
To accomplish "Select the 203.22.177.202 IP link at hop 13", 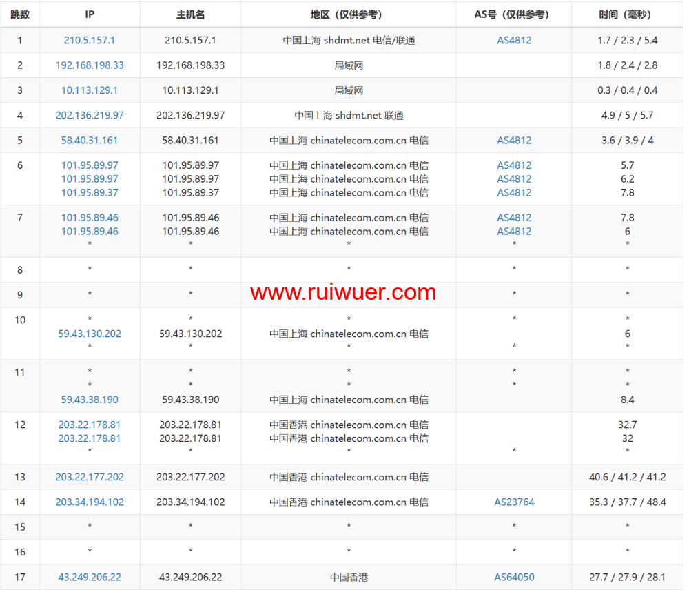I will (x=90, y=477).
